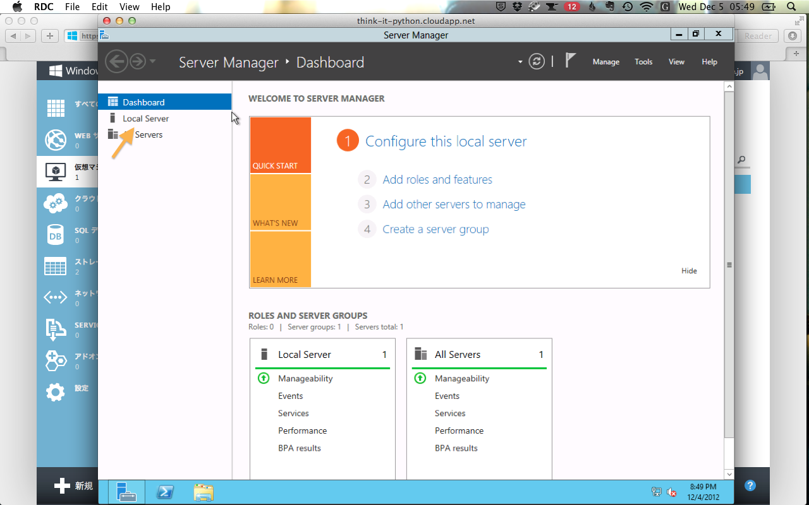Click Add other servers to manage
809x505 pixels.
click(454, 205)
